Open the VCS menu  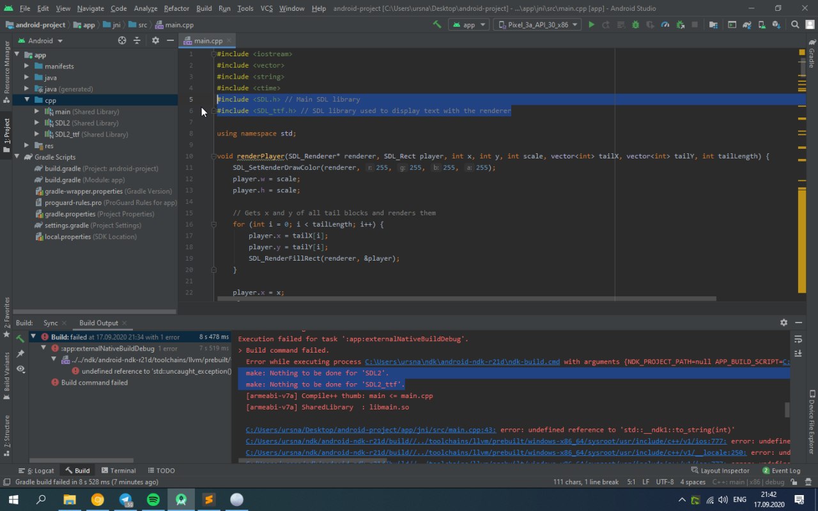(x=267, y=8)
